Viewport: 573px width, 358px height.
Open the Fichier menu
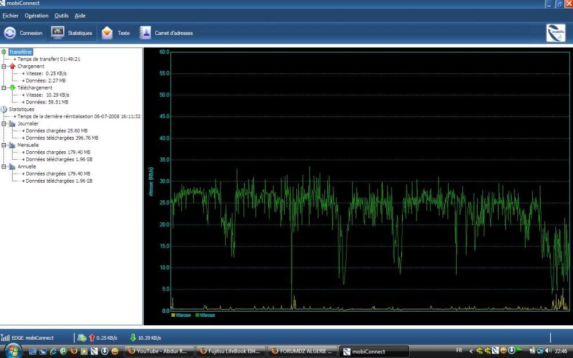10,15
